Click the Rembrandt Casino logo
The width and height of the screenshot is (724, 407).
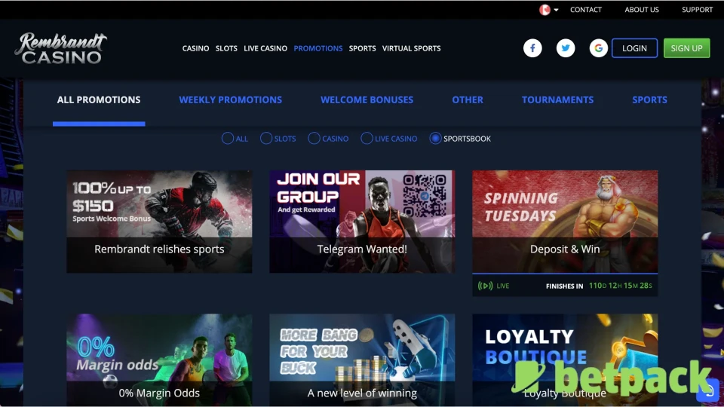61,48
